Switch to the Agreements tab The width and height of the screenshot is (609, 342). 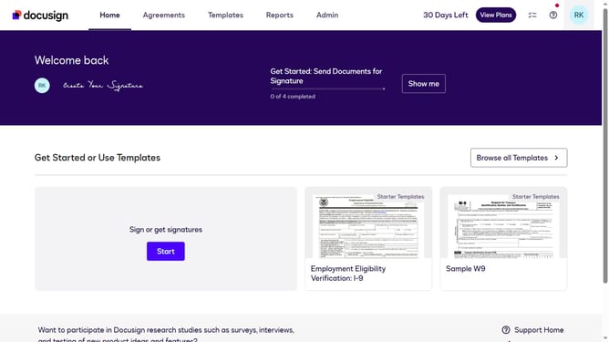[x=163, y=16]
